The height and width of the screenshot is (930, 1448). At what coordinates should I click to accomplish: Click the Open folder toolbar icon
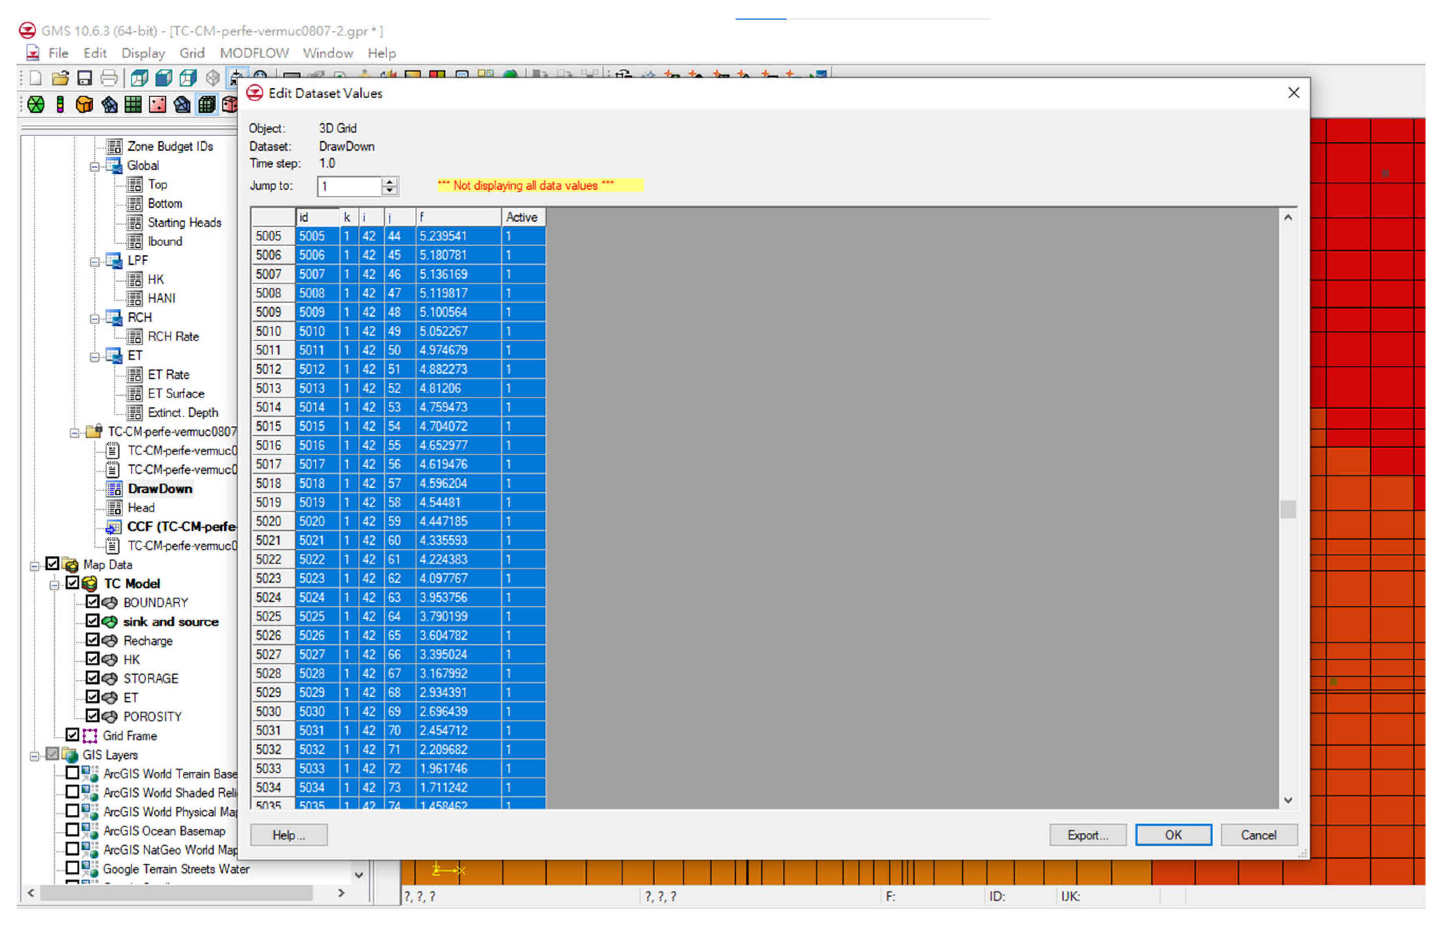(60, 78)
